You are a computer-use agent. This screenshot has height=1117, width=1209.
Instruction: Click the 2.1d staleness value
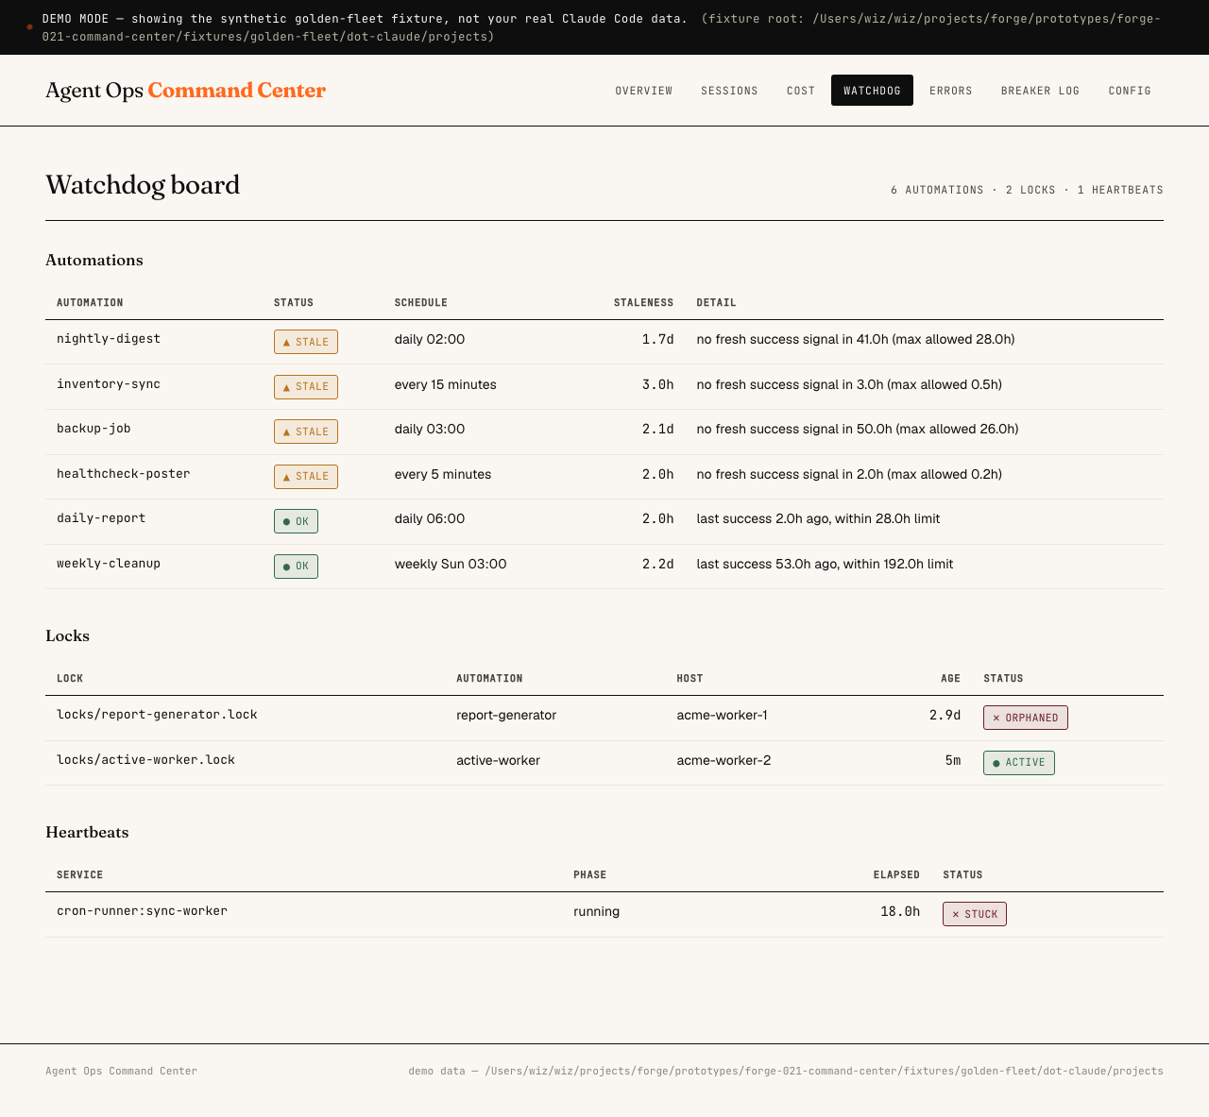[658, 429]
